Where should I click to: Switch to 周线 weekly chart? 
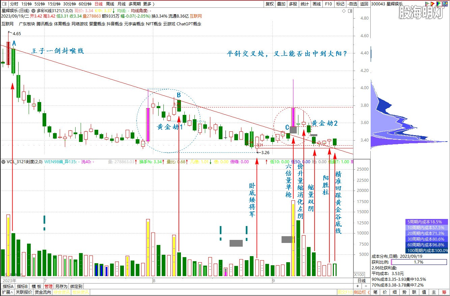(x=110, y=4)
